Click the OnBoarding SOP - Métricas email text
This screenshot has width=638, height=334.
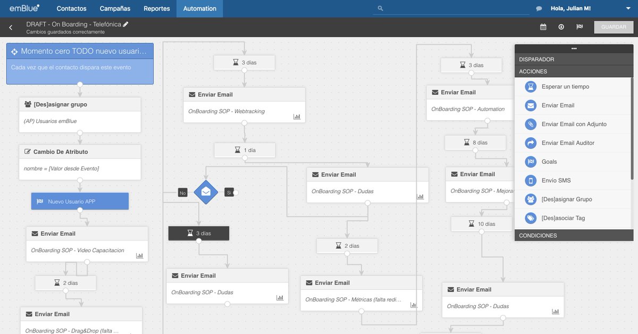point(354,299)
